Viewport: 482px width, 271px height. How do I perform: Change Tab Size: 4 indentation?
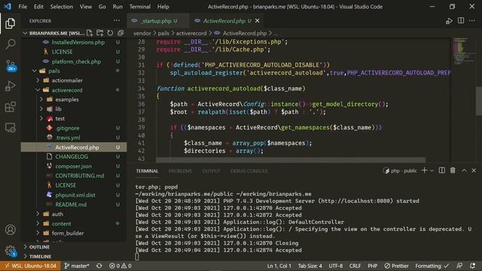310,266
